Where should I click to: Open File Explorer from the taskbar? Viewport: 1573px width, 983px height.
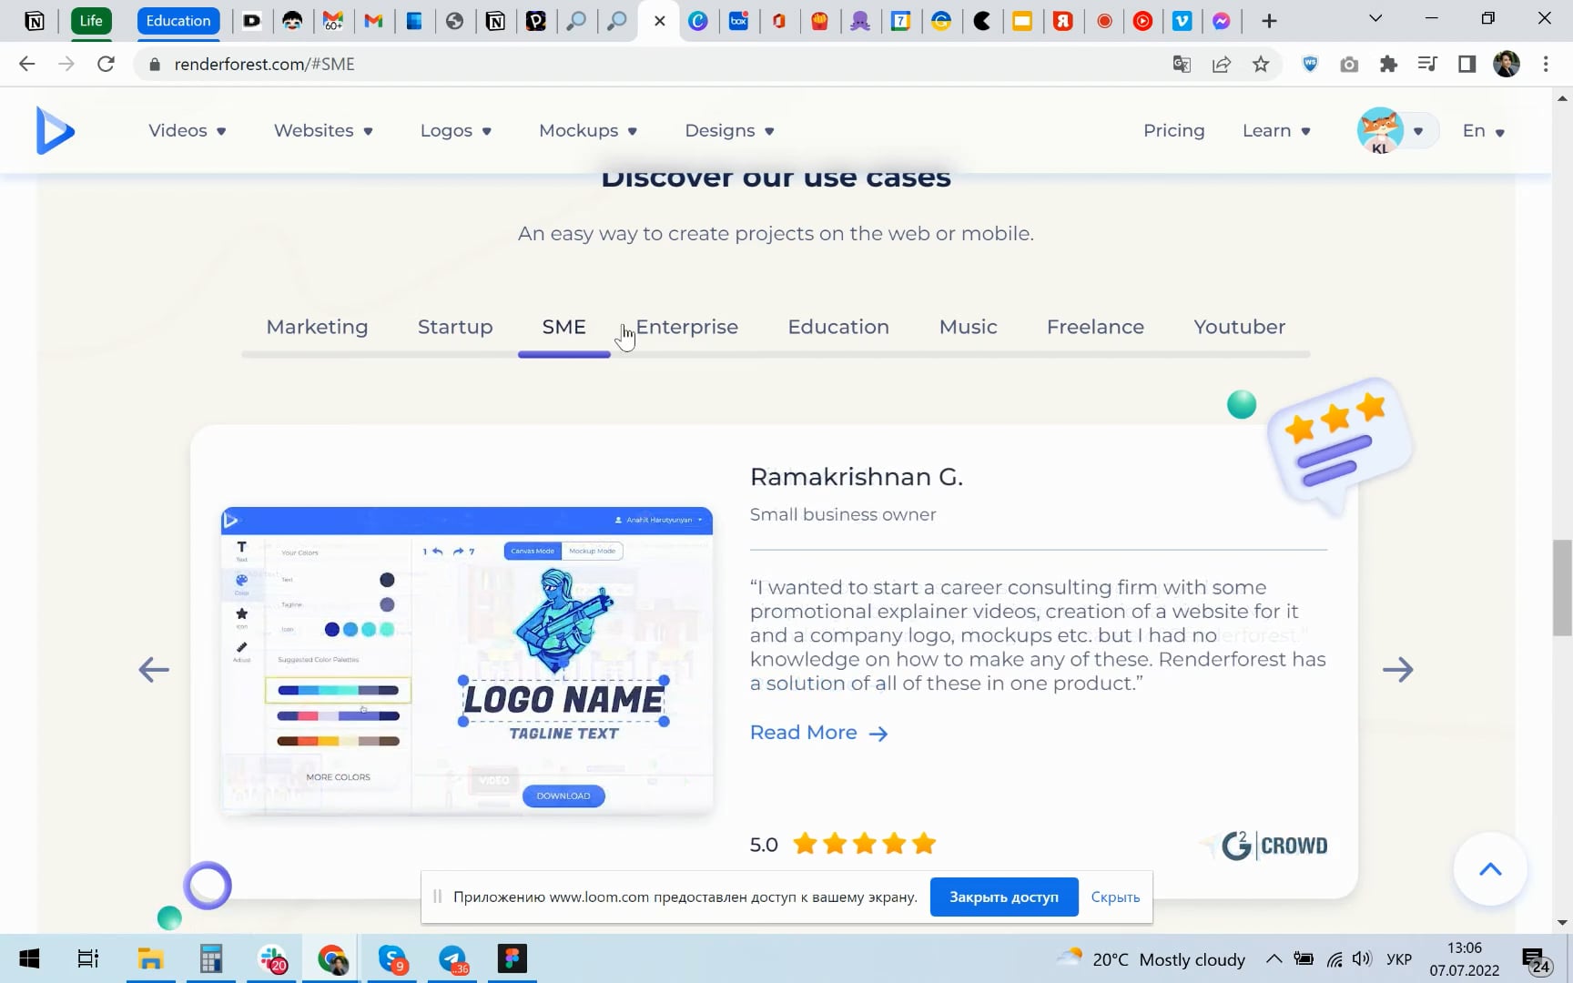(150, 958)
